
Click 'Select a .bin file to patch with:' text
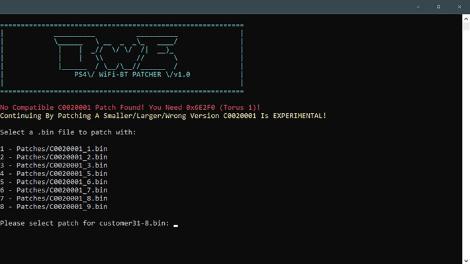point(68,132)
